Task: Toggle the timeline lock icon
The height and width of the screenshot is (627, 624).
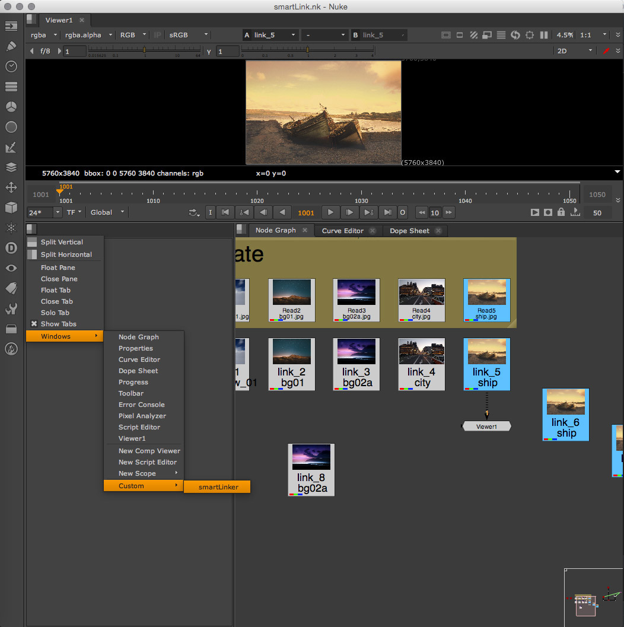Action: [x=561, y=212]
